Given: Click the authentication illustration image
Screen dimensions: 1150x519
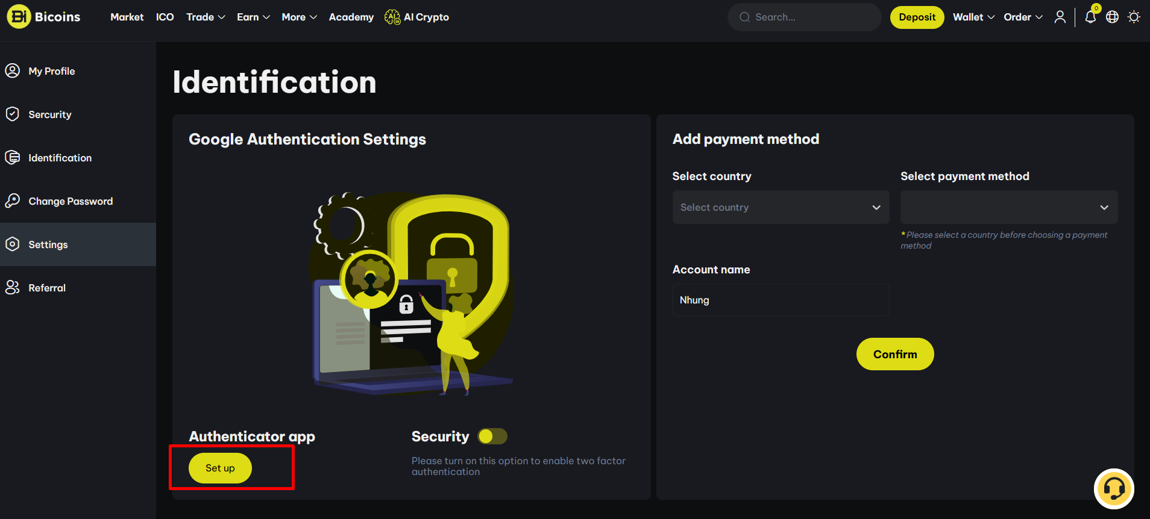Looking at the screenshot, I should [412, 294].
